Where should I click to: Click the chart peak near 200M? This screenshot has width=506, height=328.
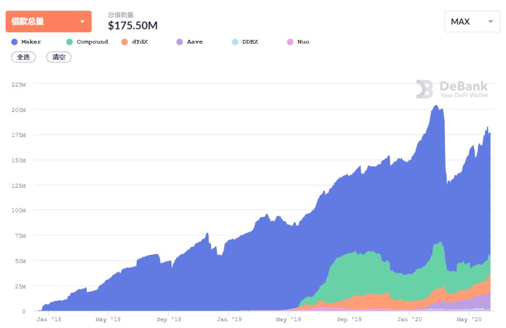[436, 105]
